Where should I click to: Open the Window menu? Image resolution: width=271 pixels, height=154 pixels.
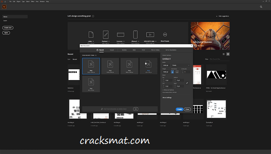[x=42, y=2]
